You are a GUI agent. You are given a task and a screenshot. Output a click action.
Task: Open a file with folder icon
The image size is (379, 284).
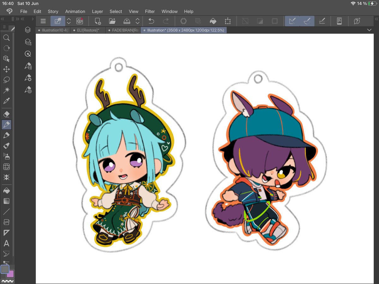point(112,21)
